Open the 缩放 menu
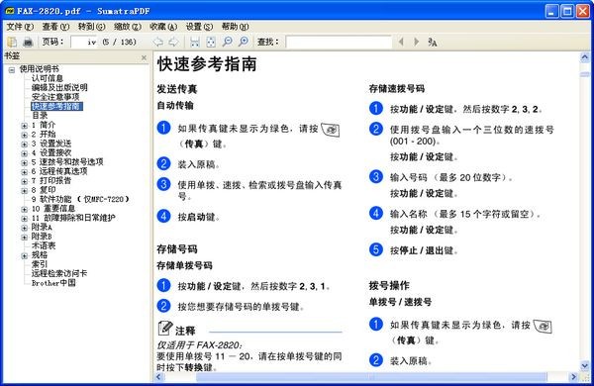This screenshot has width=594, height=386. 128,27
